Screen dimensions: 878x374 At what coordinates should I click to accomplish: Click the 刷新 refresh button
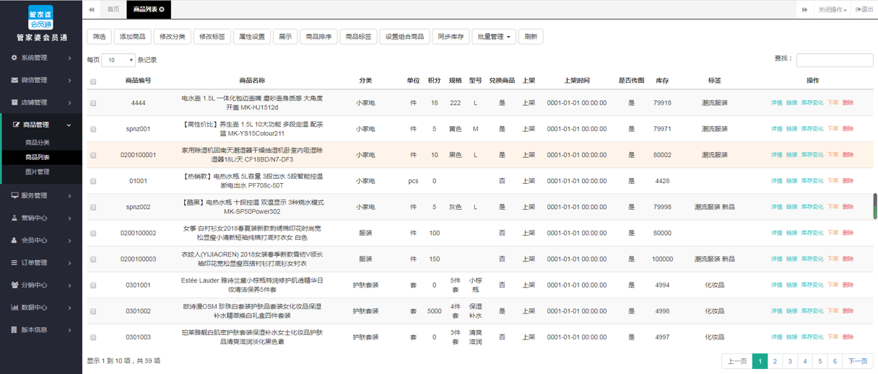(531, 37)
